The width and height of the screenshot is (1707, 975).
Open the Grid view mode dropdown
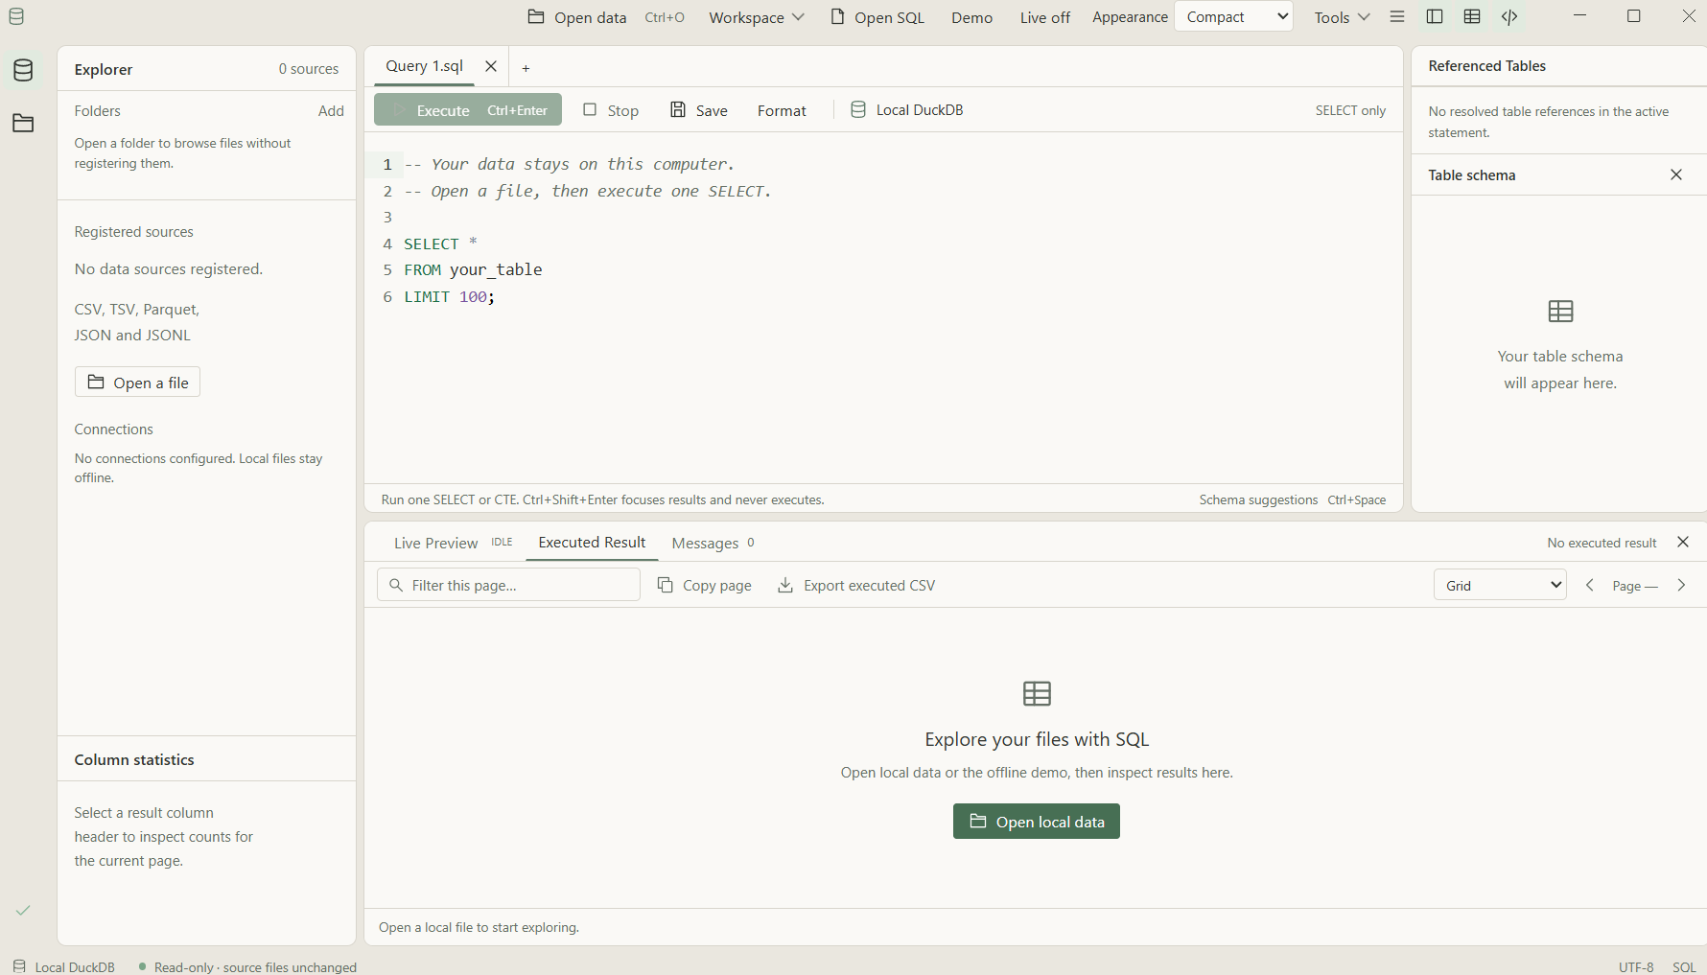[x=1500, y=585]
